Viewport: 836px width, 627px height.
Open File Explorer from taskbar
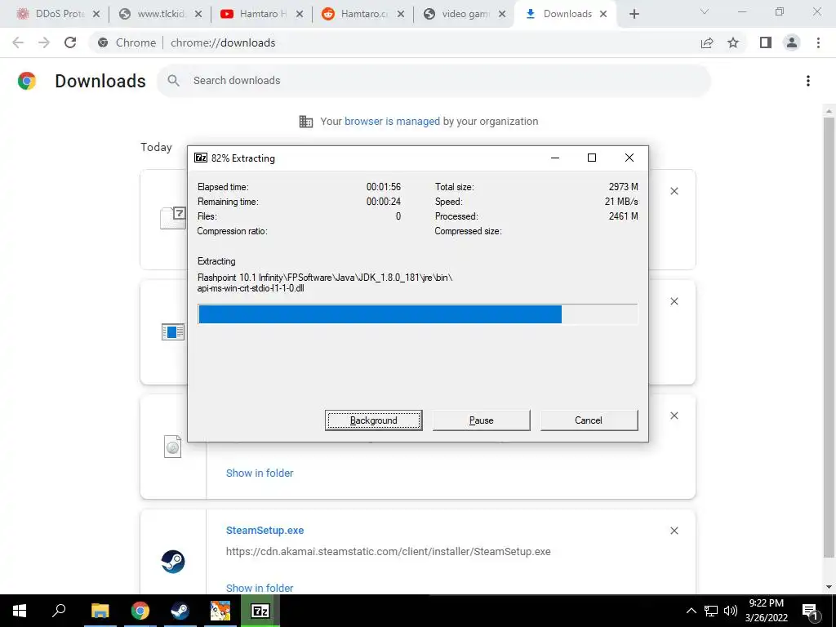pyautogui.click(x=100, y=611)
